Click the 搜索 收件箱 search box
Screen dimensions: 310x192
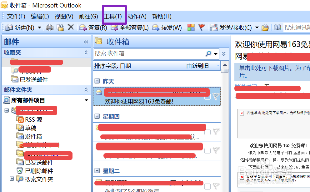point(149,53)
